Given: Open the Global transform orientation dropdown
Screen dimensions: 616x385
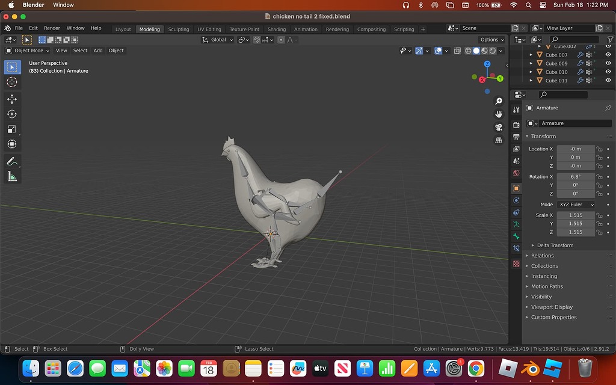Looking at the screenshot, I should coord(217,39).
